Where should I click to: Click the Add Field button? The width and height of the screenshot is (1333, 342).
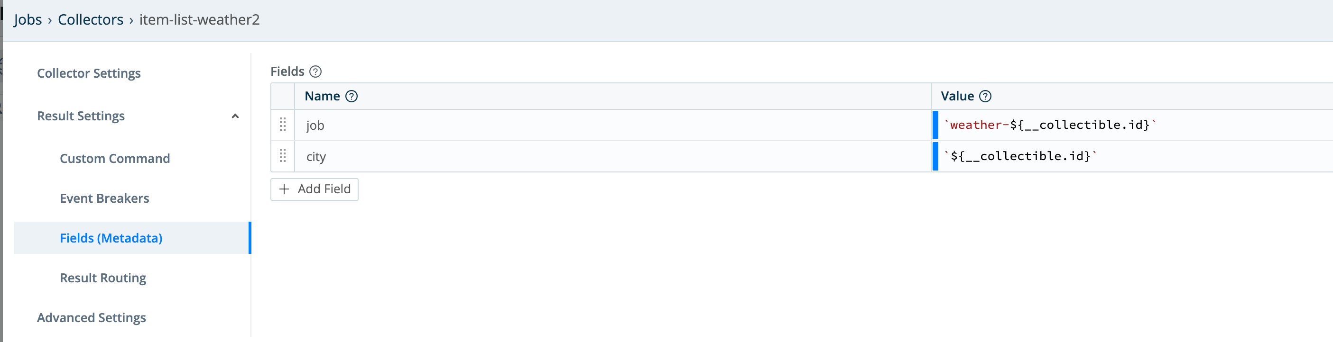click(x=314, y=189)
